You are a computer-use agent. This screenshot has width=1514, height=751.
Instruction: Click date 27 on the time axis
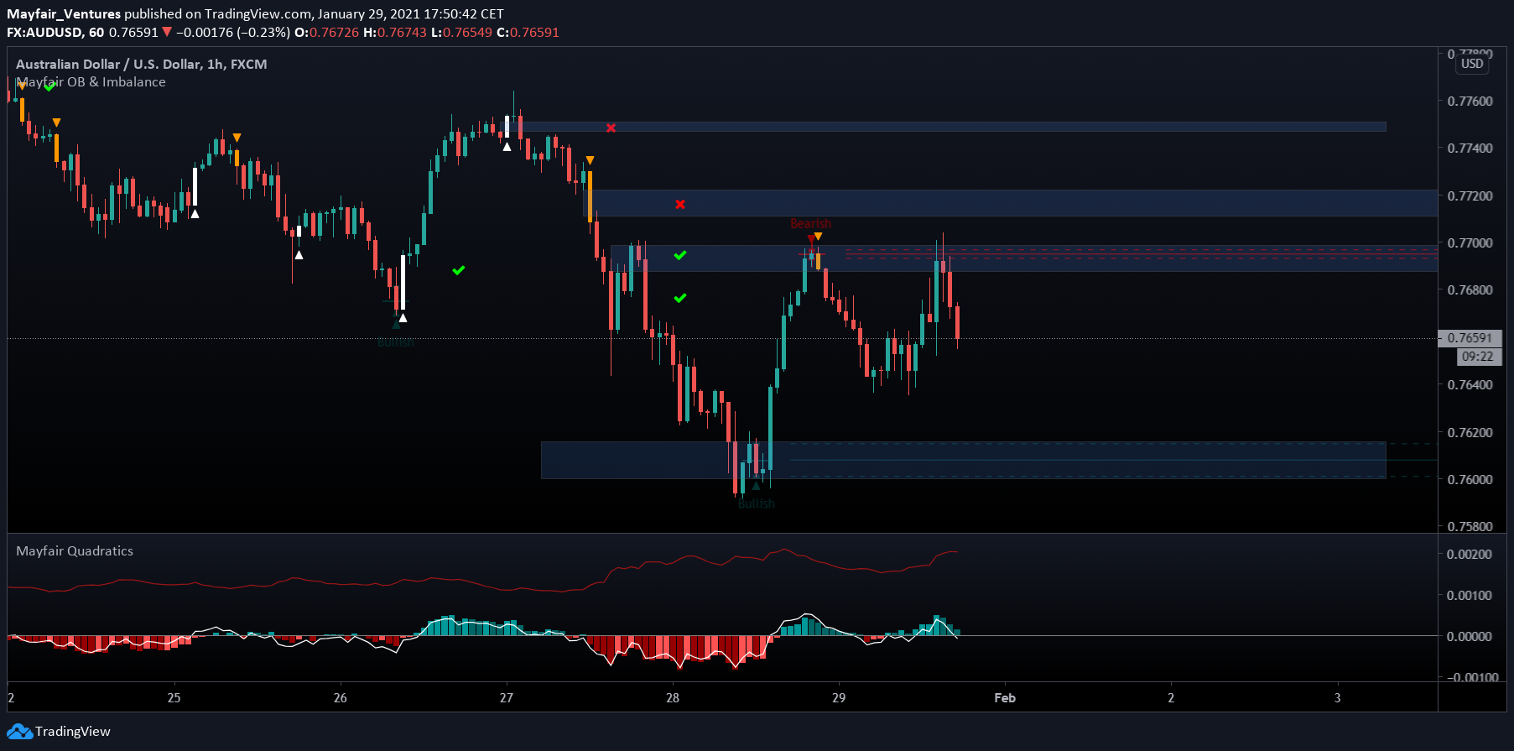click(x=506, y=698)
